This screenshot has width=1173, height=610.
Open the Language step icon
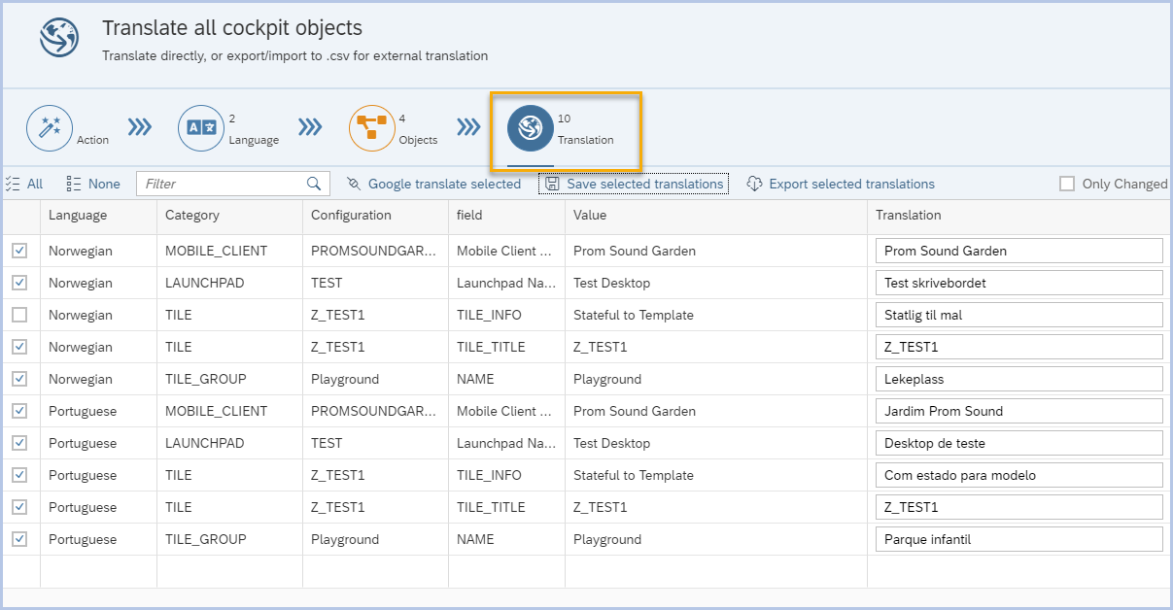coord(201,128)
